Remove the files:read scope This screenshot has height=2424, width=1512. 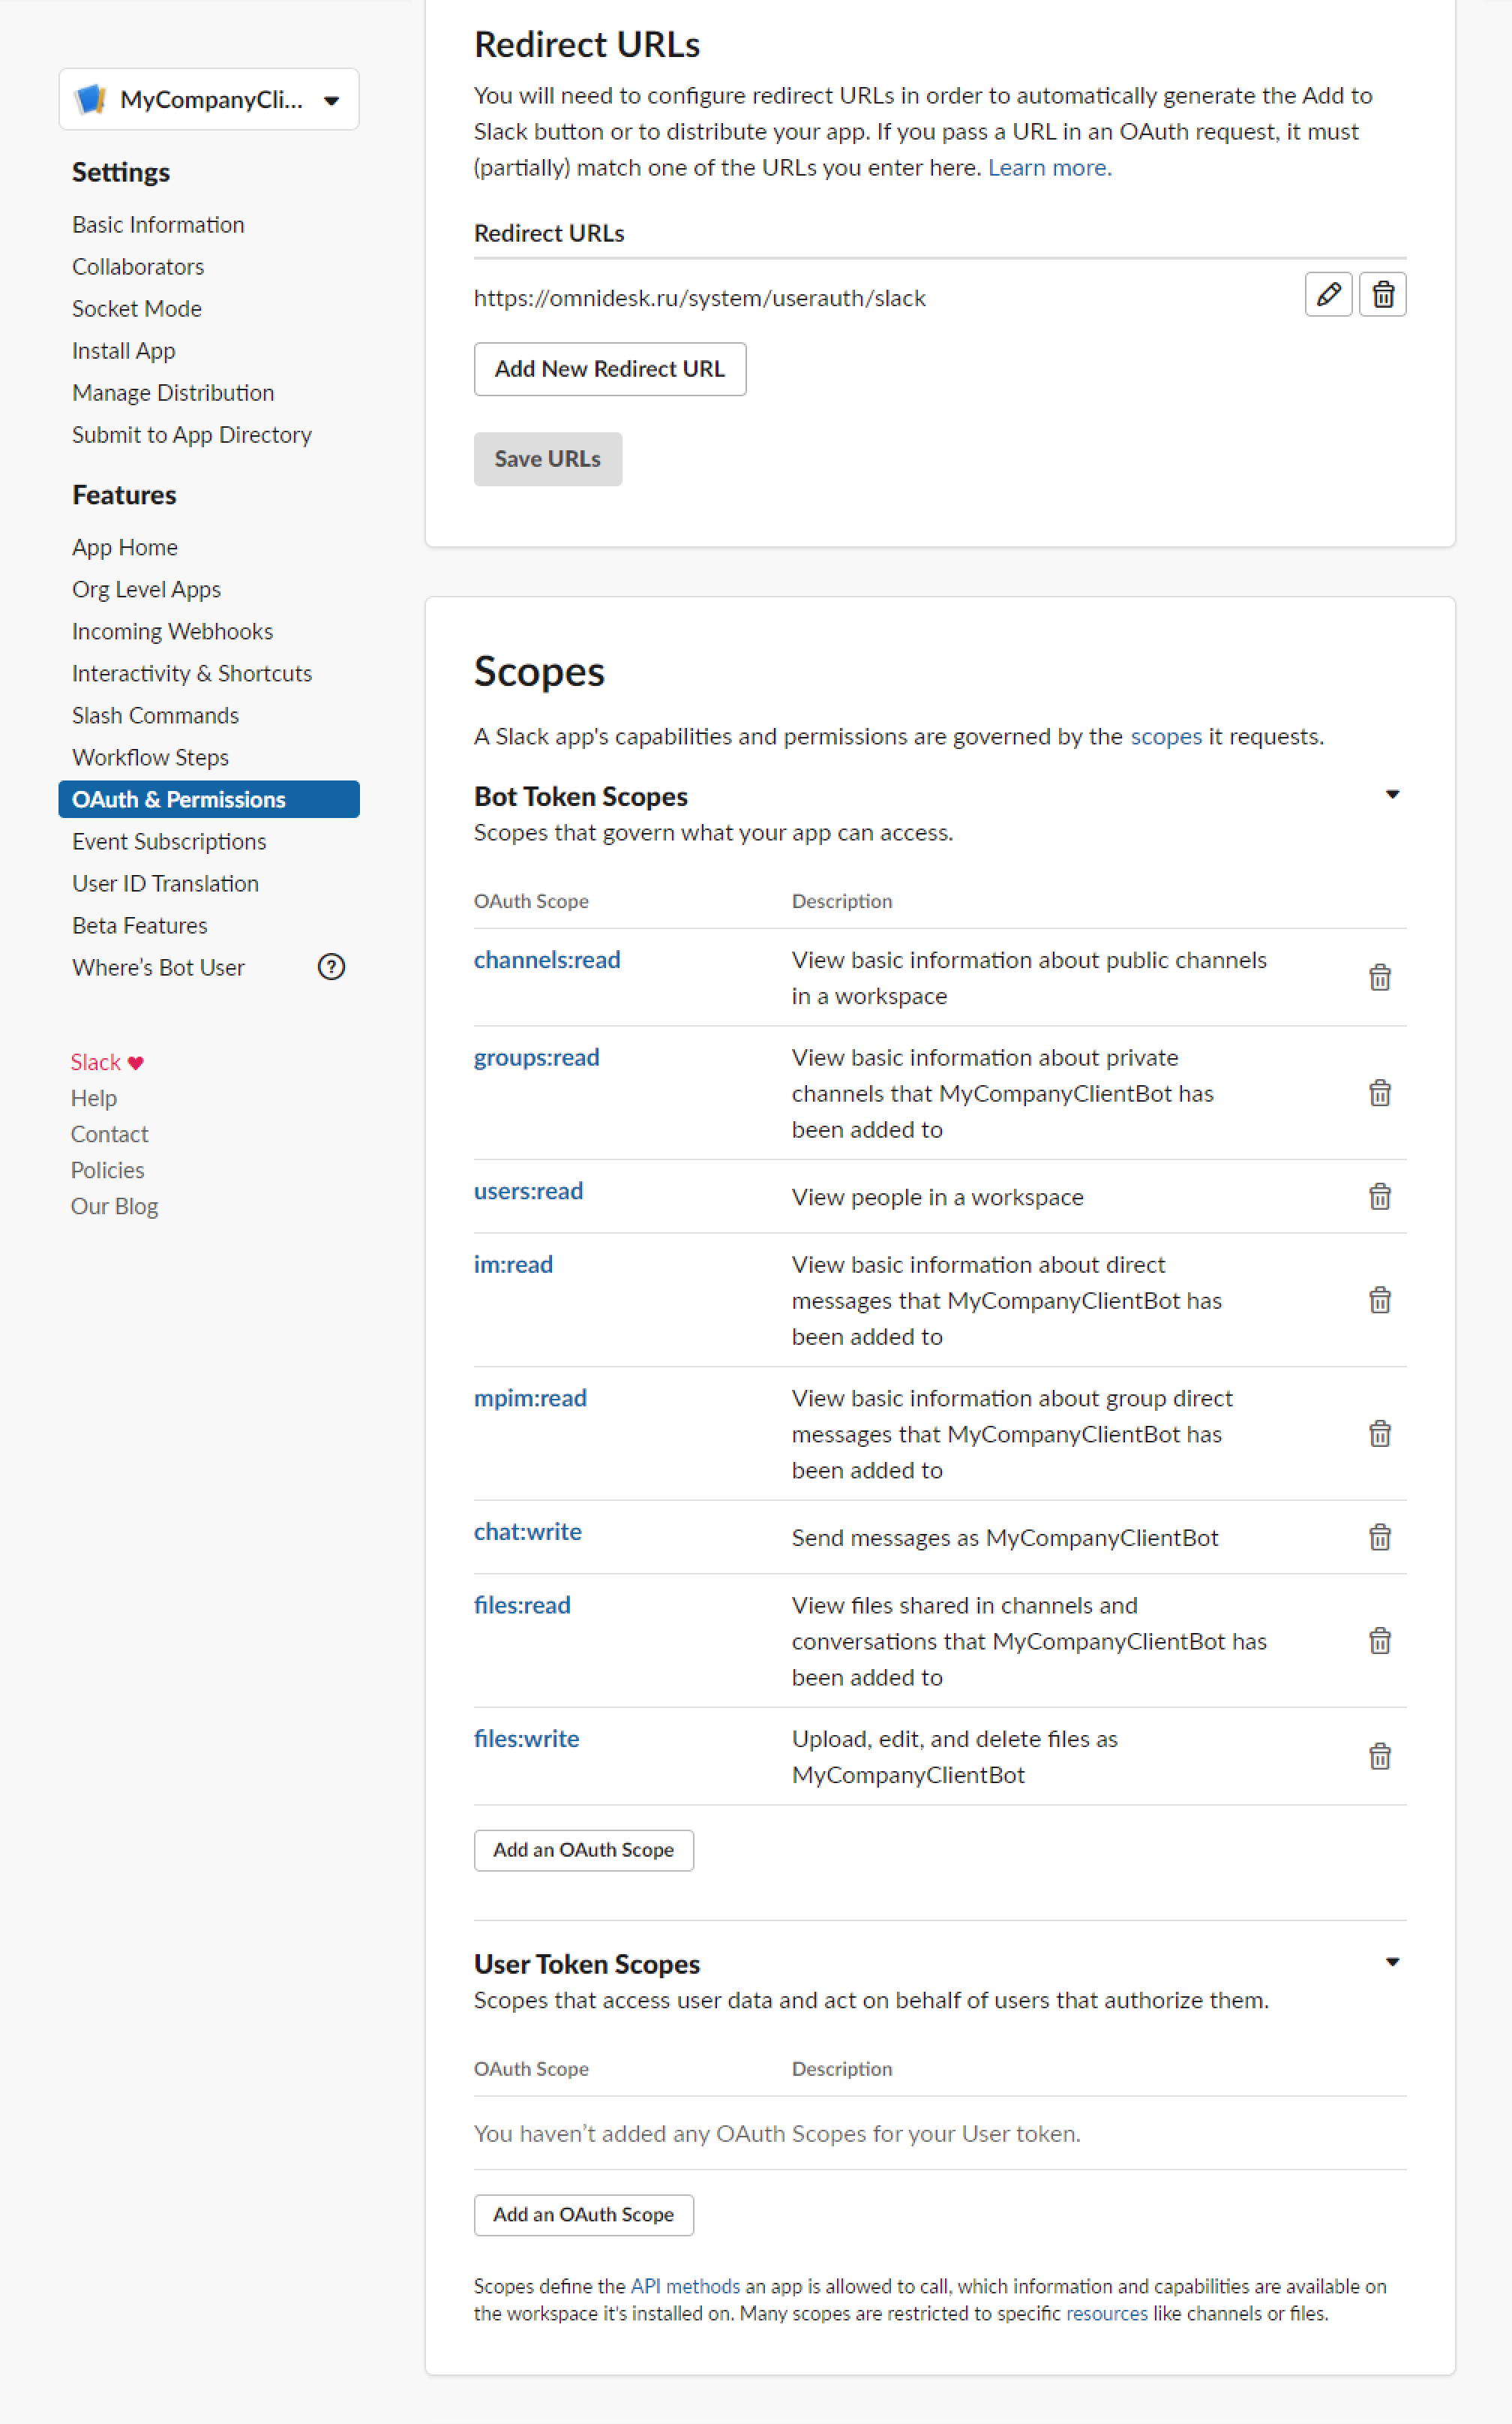[x=1379, y=1641]
